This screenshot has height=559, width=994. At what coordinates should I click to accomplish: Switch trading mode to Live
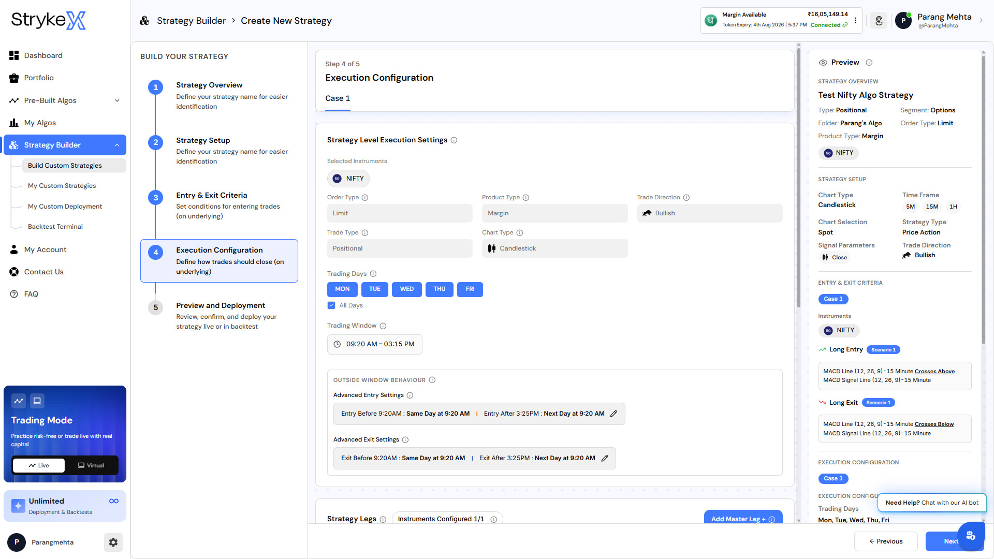pyautogui.click(x=39, y=465)
